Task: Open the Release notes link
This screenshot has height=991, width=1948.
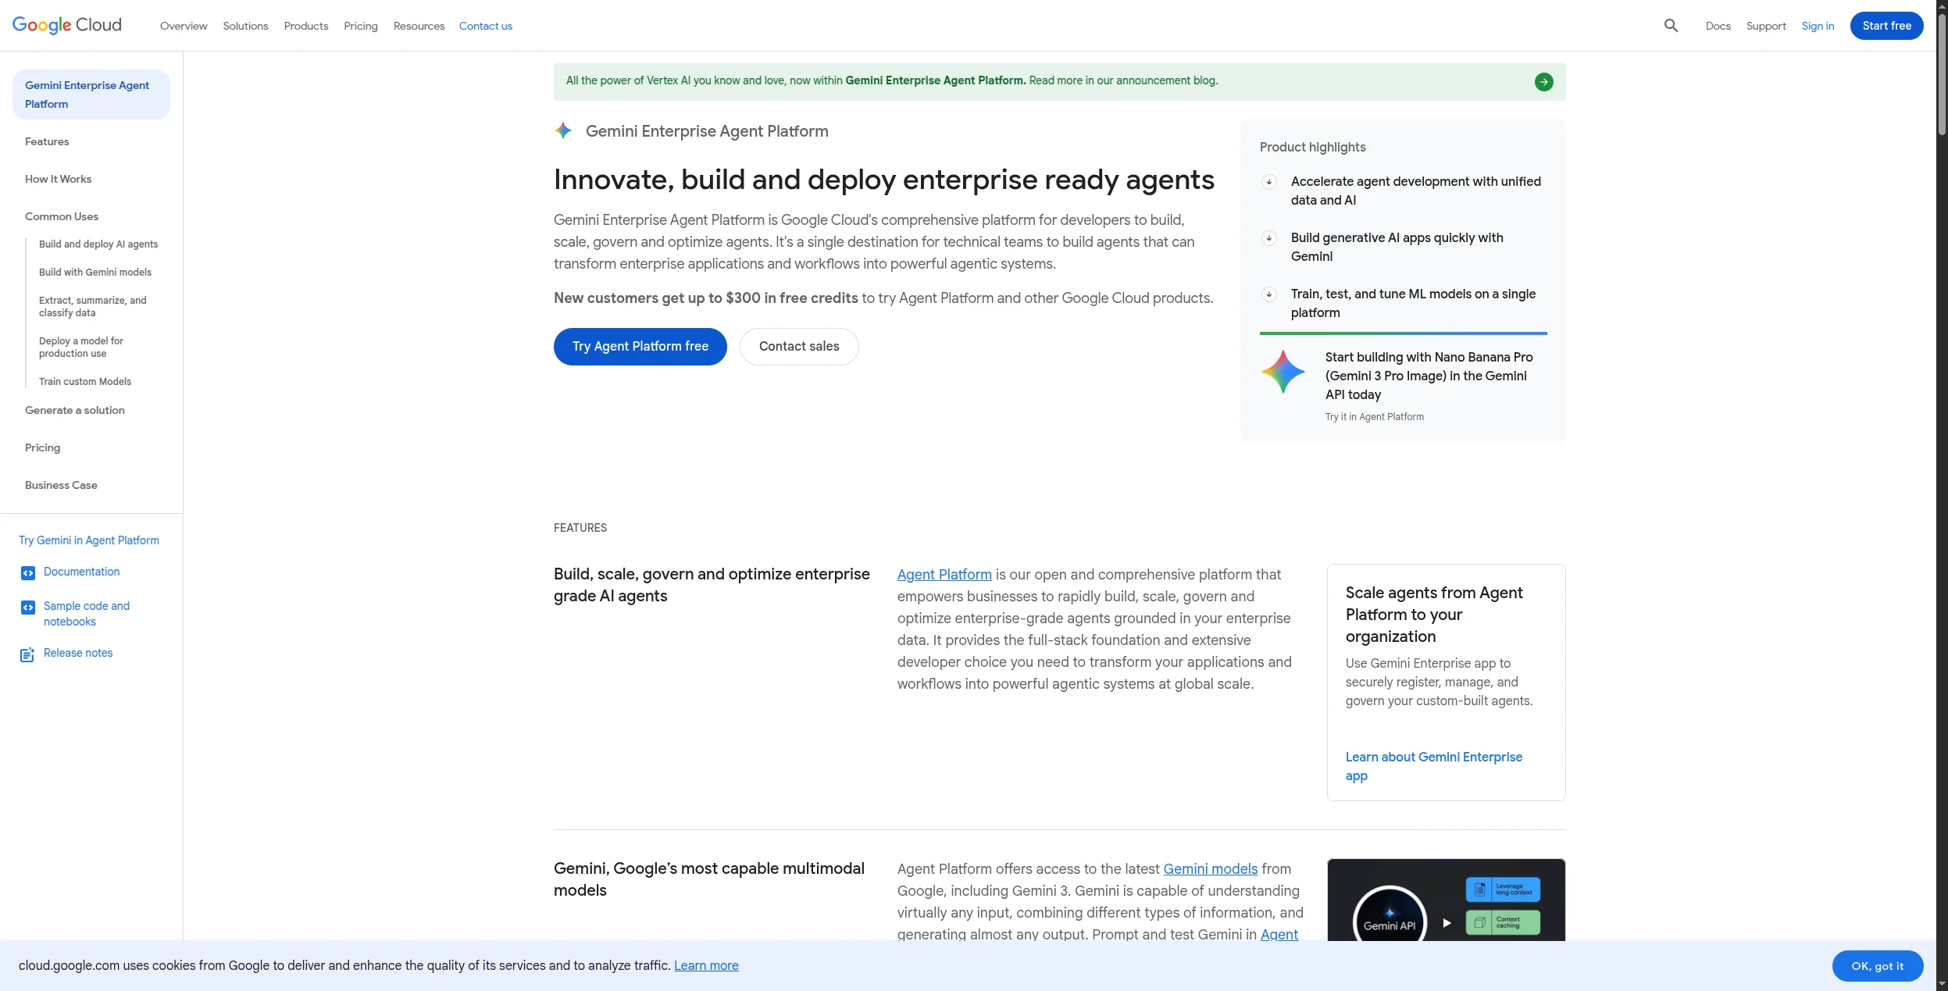Action: point(78,653)
